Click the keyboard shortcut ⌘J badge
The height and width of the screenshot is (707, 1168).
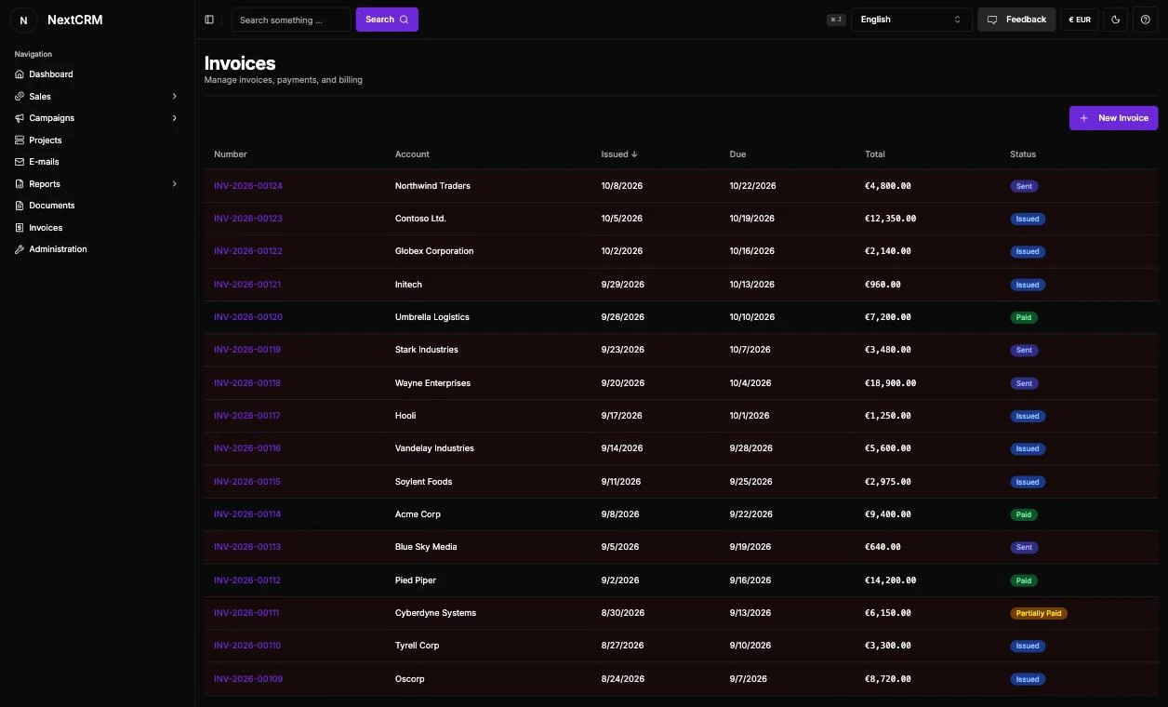(x=836, y=20)
